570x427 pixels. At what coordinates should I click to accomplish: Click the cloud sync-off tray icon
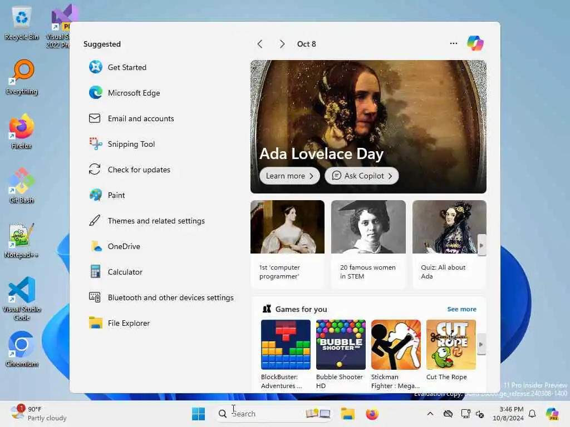click(x=448, y=414)
